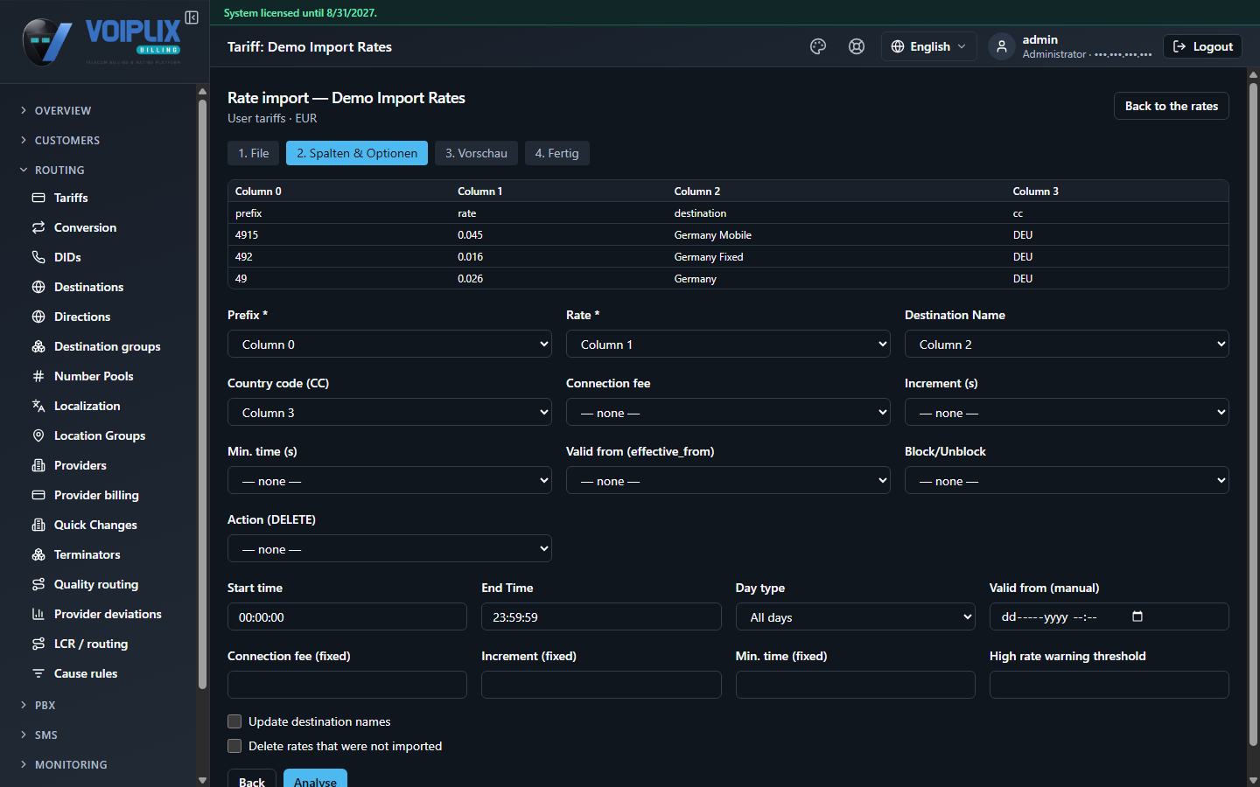
Task: Go to the 4. Fertig tab
Action: pos(556,153)
